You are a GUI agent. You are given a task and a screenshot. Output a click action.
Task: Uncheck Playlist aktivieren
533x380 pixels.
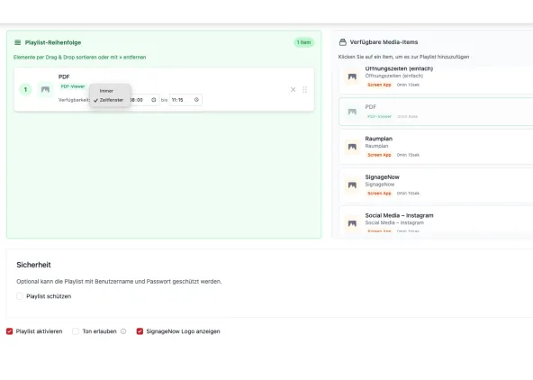[x=10, y=331]
